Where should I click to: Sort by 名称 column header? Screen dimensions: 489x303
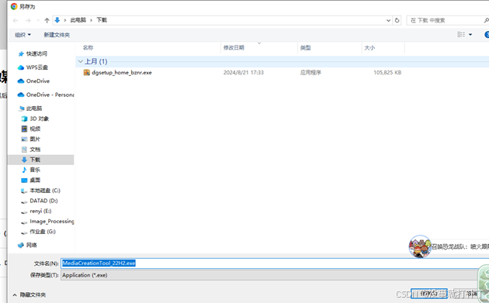point(88,47)
